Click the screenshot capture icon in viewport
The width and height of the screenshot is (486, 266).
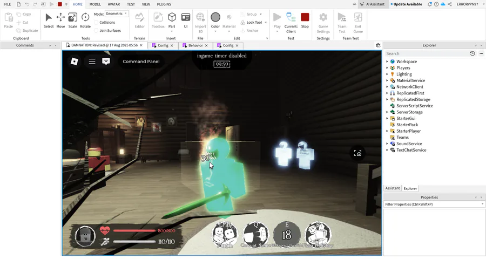tap(357, 153)
